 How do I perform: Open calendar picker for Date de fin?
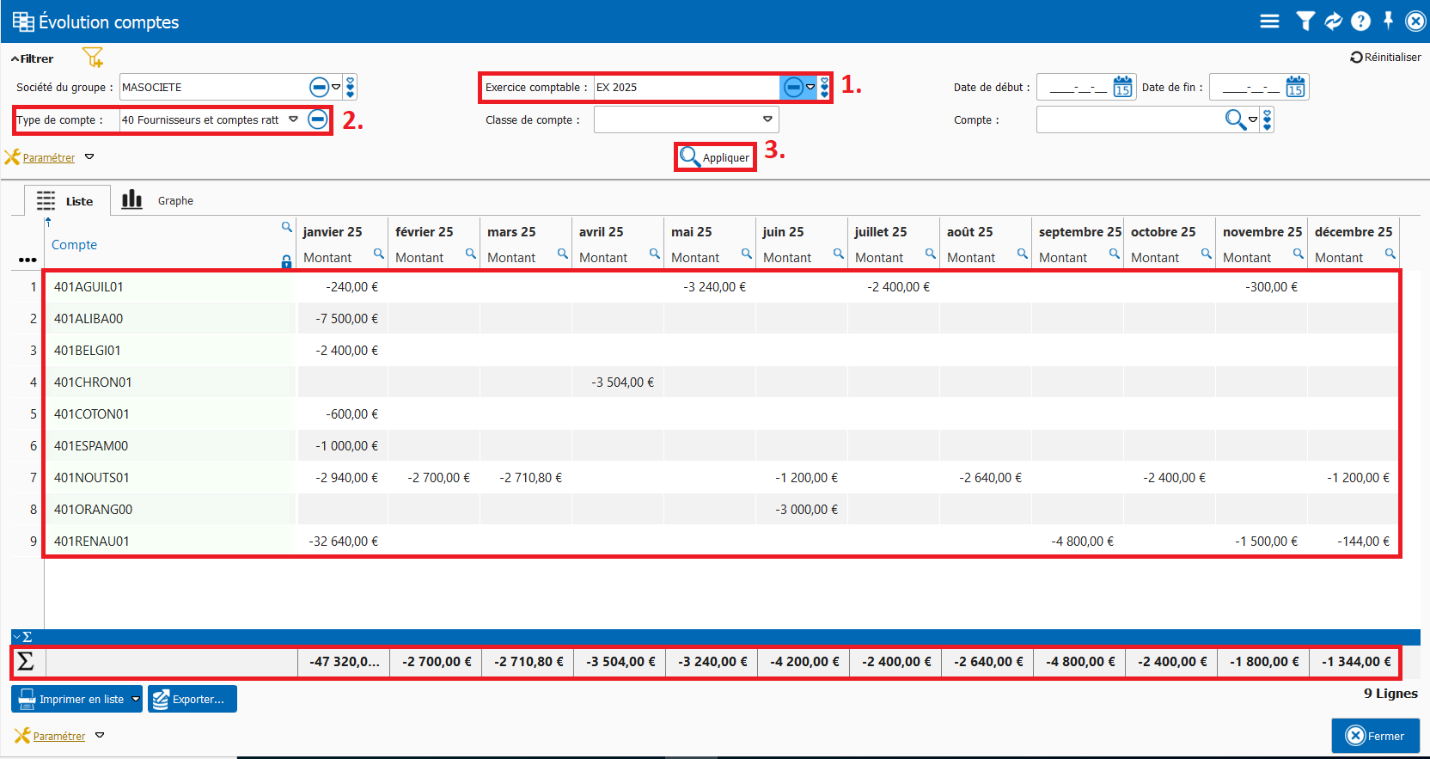tap(1295, 87)
